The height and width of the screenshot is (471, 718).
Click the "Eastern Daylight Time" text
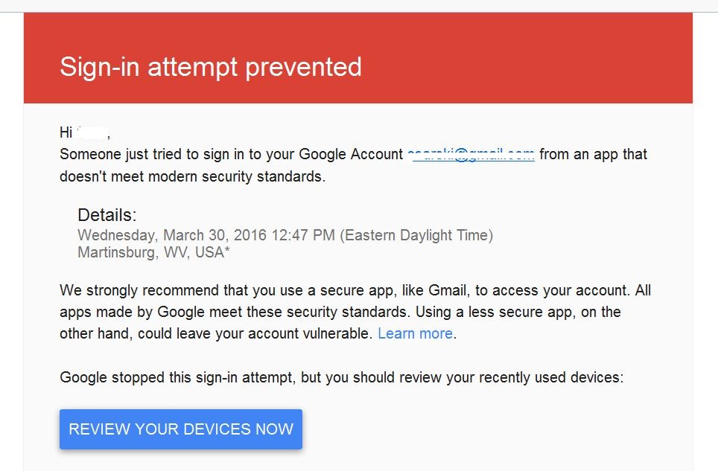coord(416,235)
